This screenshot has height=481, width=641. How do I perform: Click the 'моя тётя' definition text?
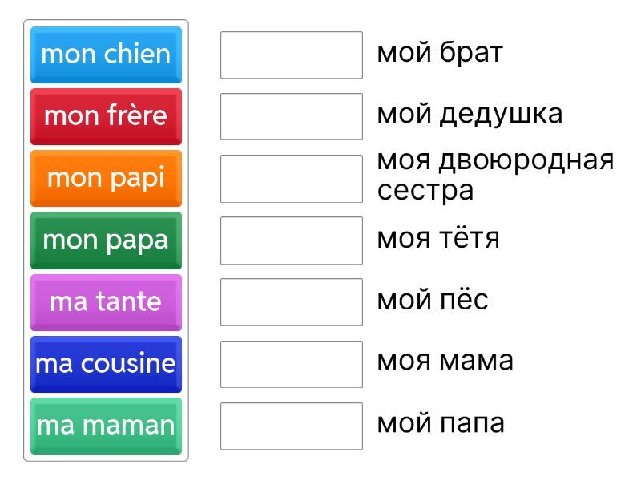[x=438, y=238]
